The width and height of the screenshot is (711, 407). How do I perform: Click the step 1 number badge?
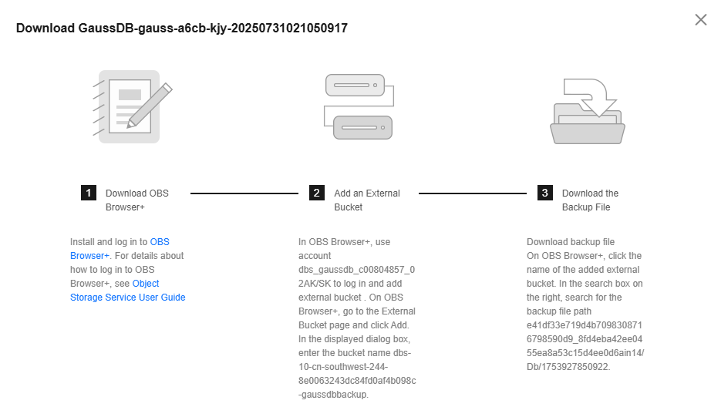(89, 193)
